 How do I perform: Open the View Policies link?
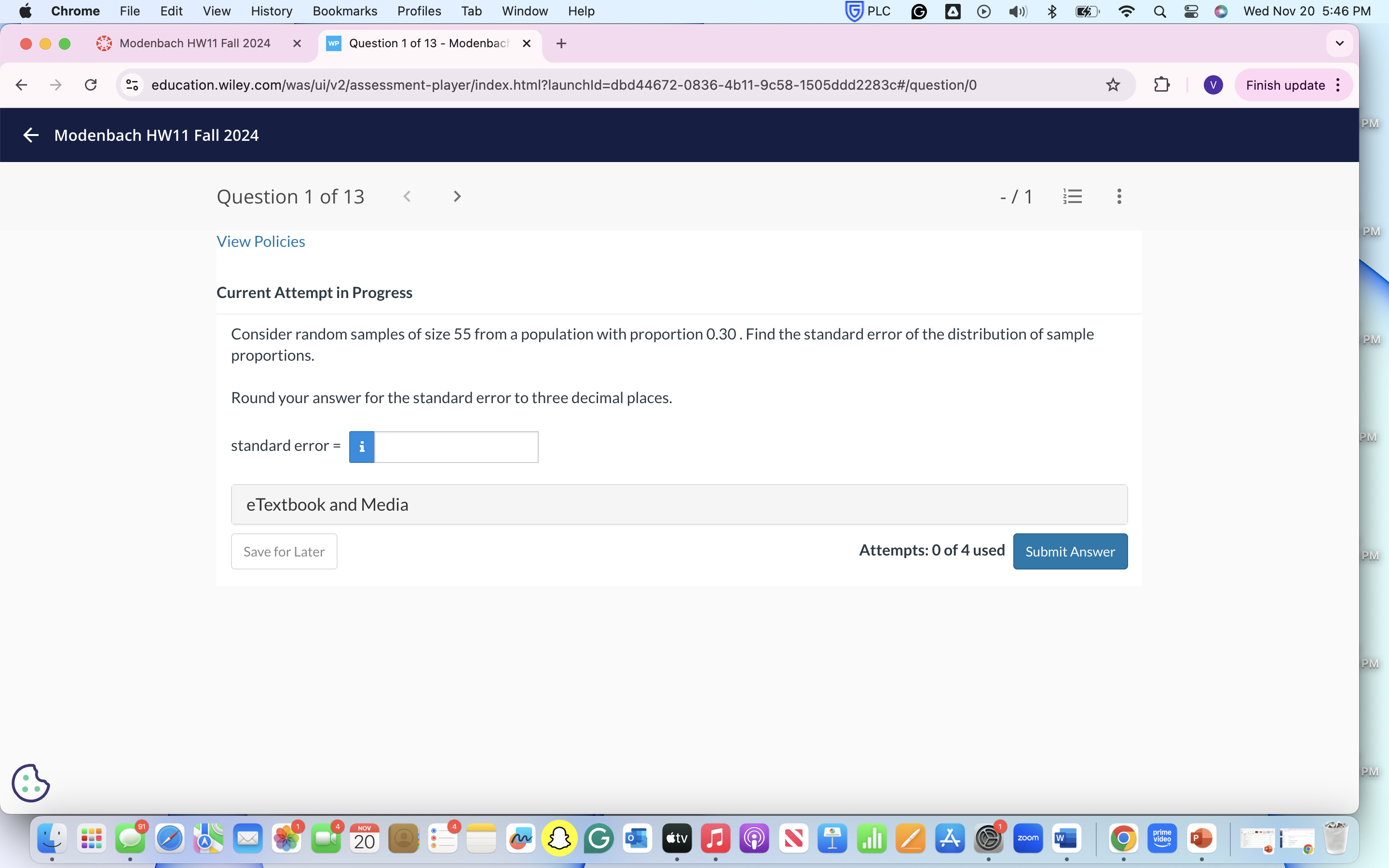click(260, 241)
